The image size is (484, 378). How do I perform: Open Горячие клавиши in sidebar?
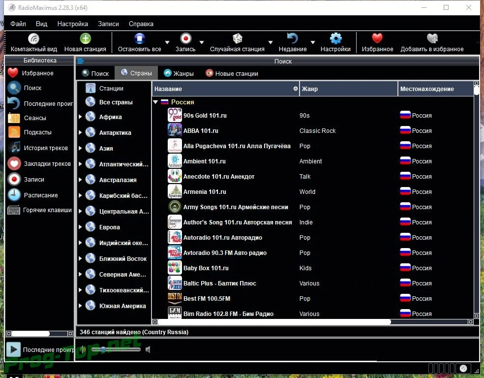click(x=39, y=210)
